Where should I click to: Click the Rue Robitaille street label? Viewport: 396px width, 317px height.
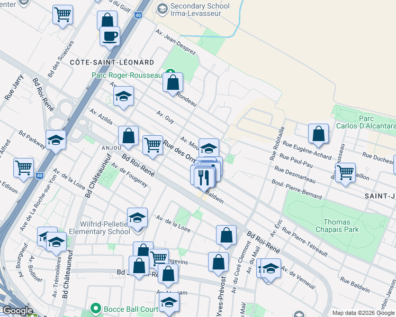(277, 143)
